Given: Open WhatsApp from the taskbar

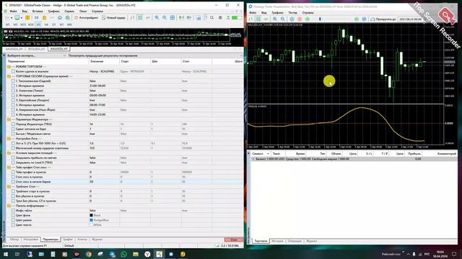Looking at the screenshot, I should [x=123, y=254].
